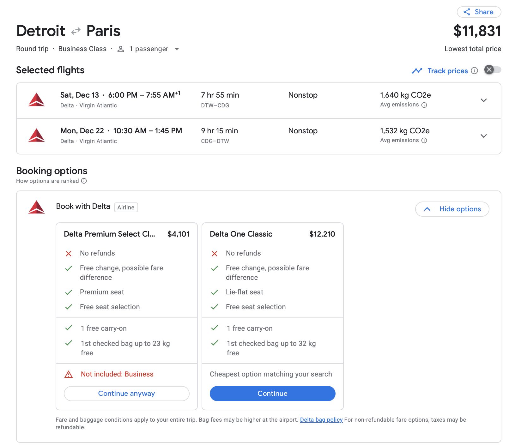Open the Avg emissions info icon for outbound flight

pos(424,105)
